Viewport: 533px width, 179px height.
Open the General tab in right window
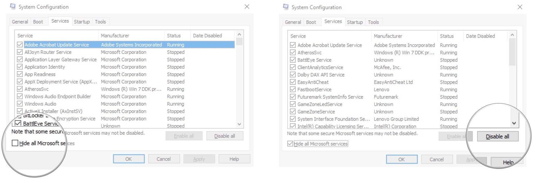point(293,22)
